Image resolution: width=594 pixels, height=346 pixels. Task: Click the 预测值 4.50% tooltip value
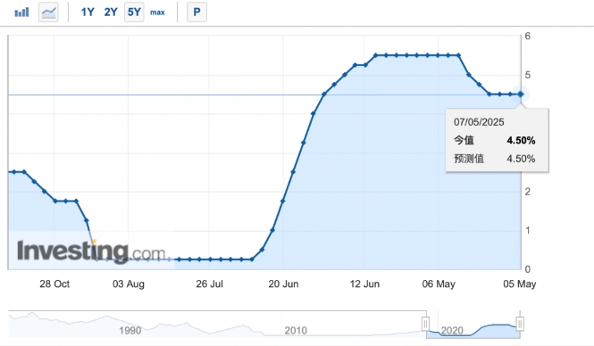click(x=521, y=159)
